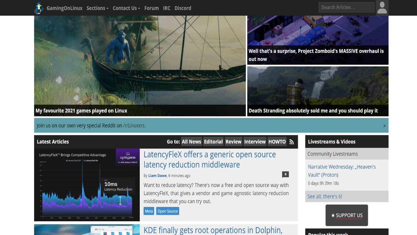
Task: Open the /r/Linuxers Reddit link
Action: [x=134, y=126]
